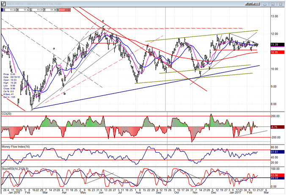Select the Open price field showing 11.32
286x195 pixels.
11,10
